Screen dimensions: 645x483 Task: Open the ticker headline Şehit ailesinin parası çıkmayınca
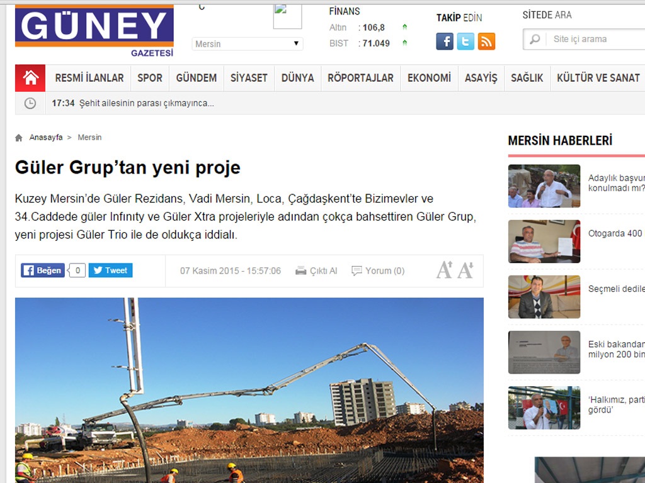pyautogui.click(x=146, y=103)
